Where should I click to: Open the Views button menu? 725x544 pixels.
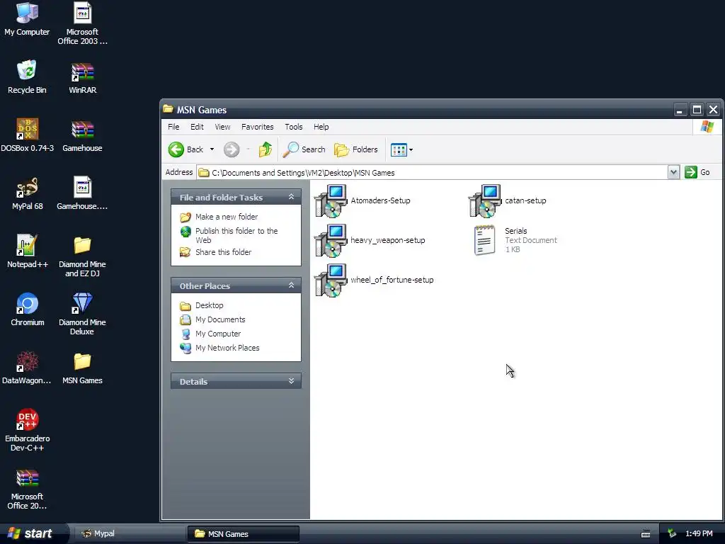[402, 149]
